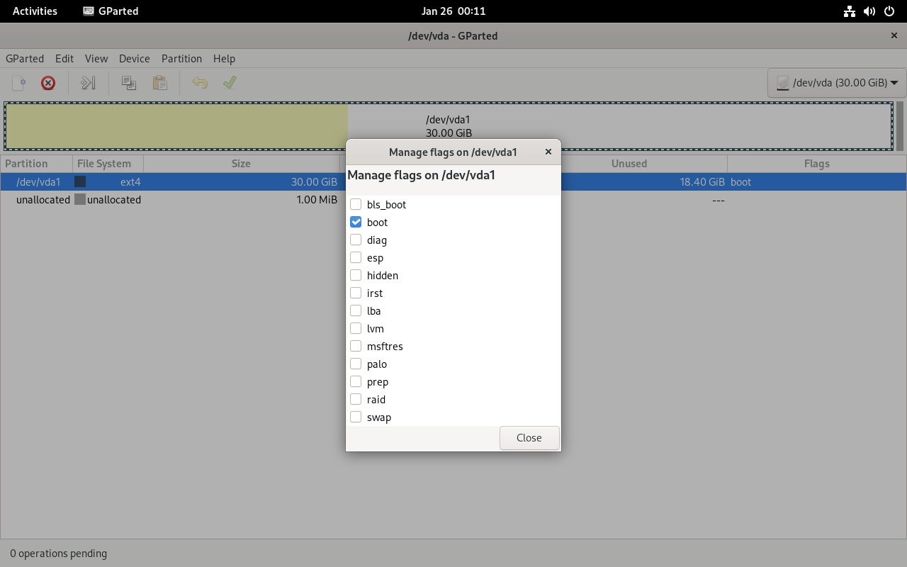
Task: Open the clock and calendar dropdown
Action: click(x=453, y=11)
